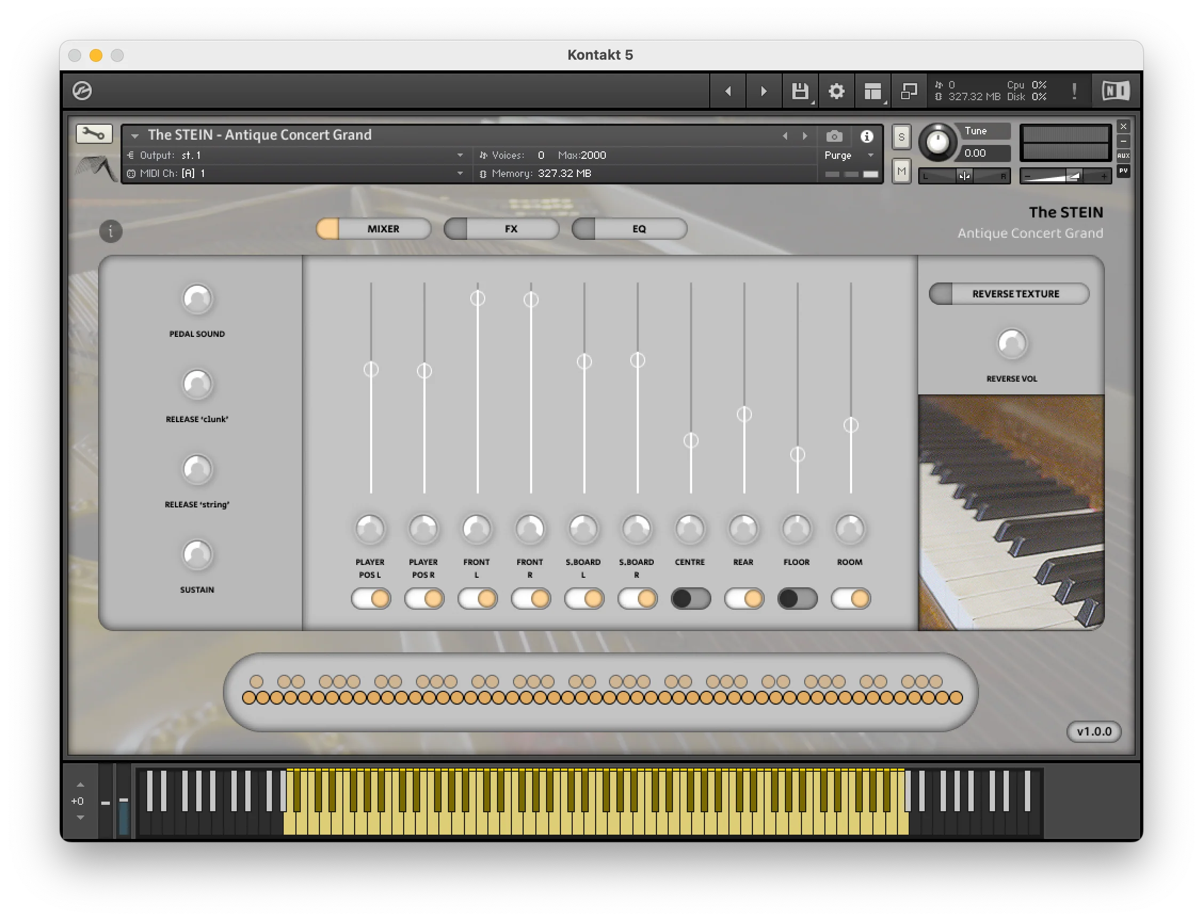Toggle the REAR mic switch

pos(744,599)
